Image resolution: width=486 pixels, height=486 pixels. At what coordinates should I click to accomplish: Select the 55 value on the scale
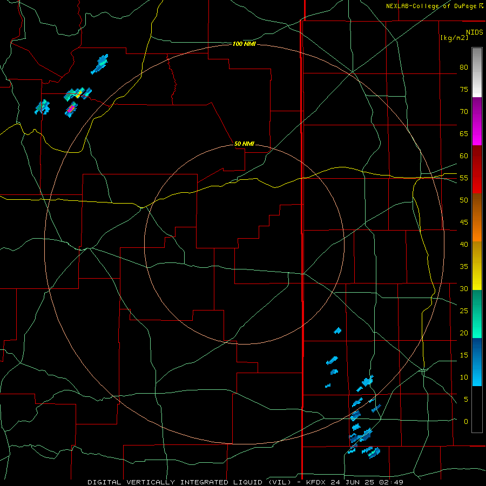click(x=464, y=178)
